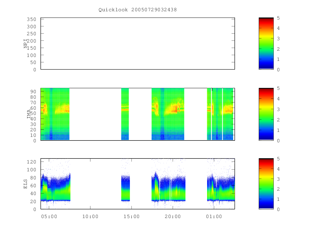Click the IMA spectrogram segment near 20:00
Viewport: 313px width, 235px height.
pos(168,114)
